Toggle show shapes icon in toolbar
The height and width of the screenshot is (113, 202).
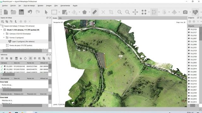pyautogui.click(x=195, y=12)
